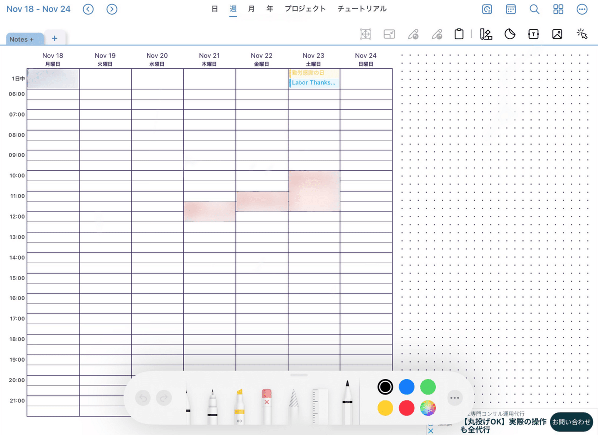Select the magic pointer cursor tool
The image size is (598, 435).
[582, 34]
